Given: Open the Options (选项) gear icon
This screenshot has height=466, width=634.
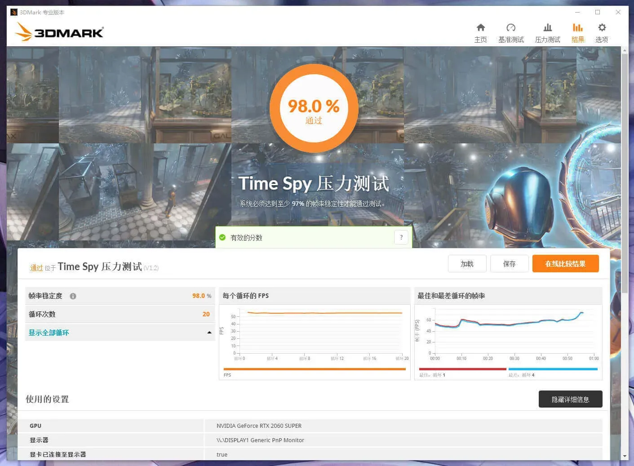Looking at the screenshot, I should [602, 28].
